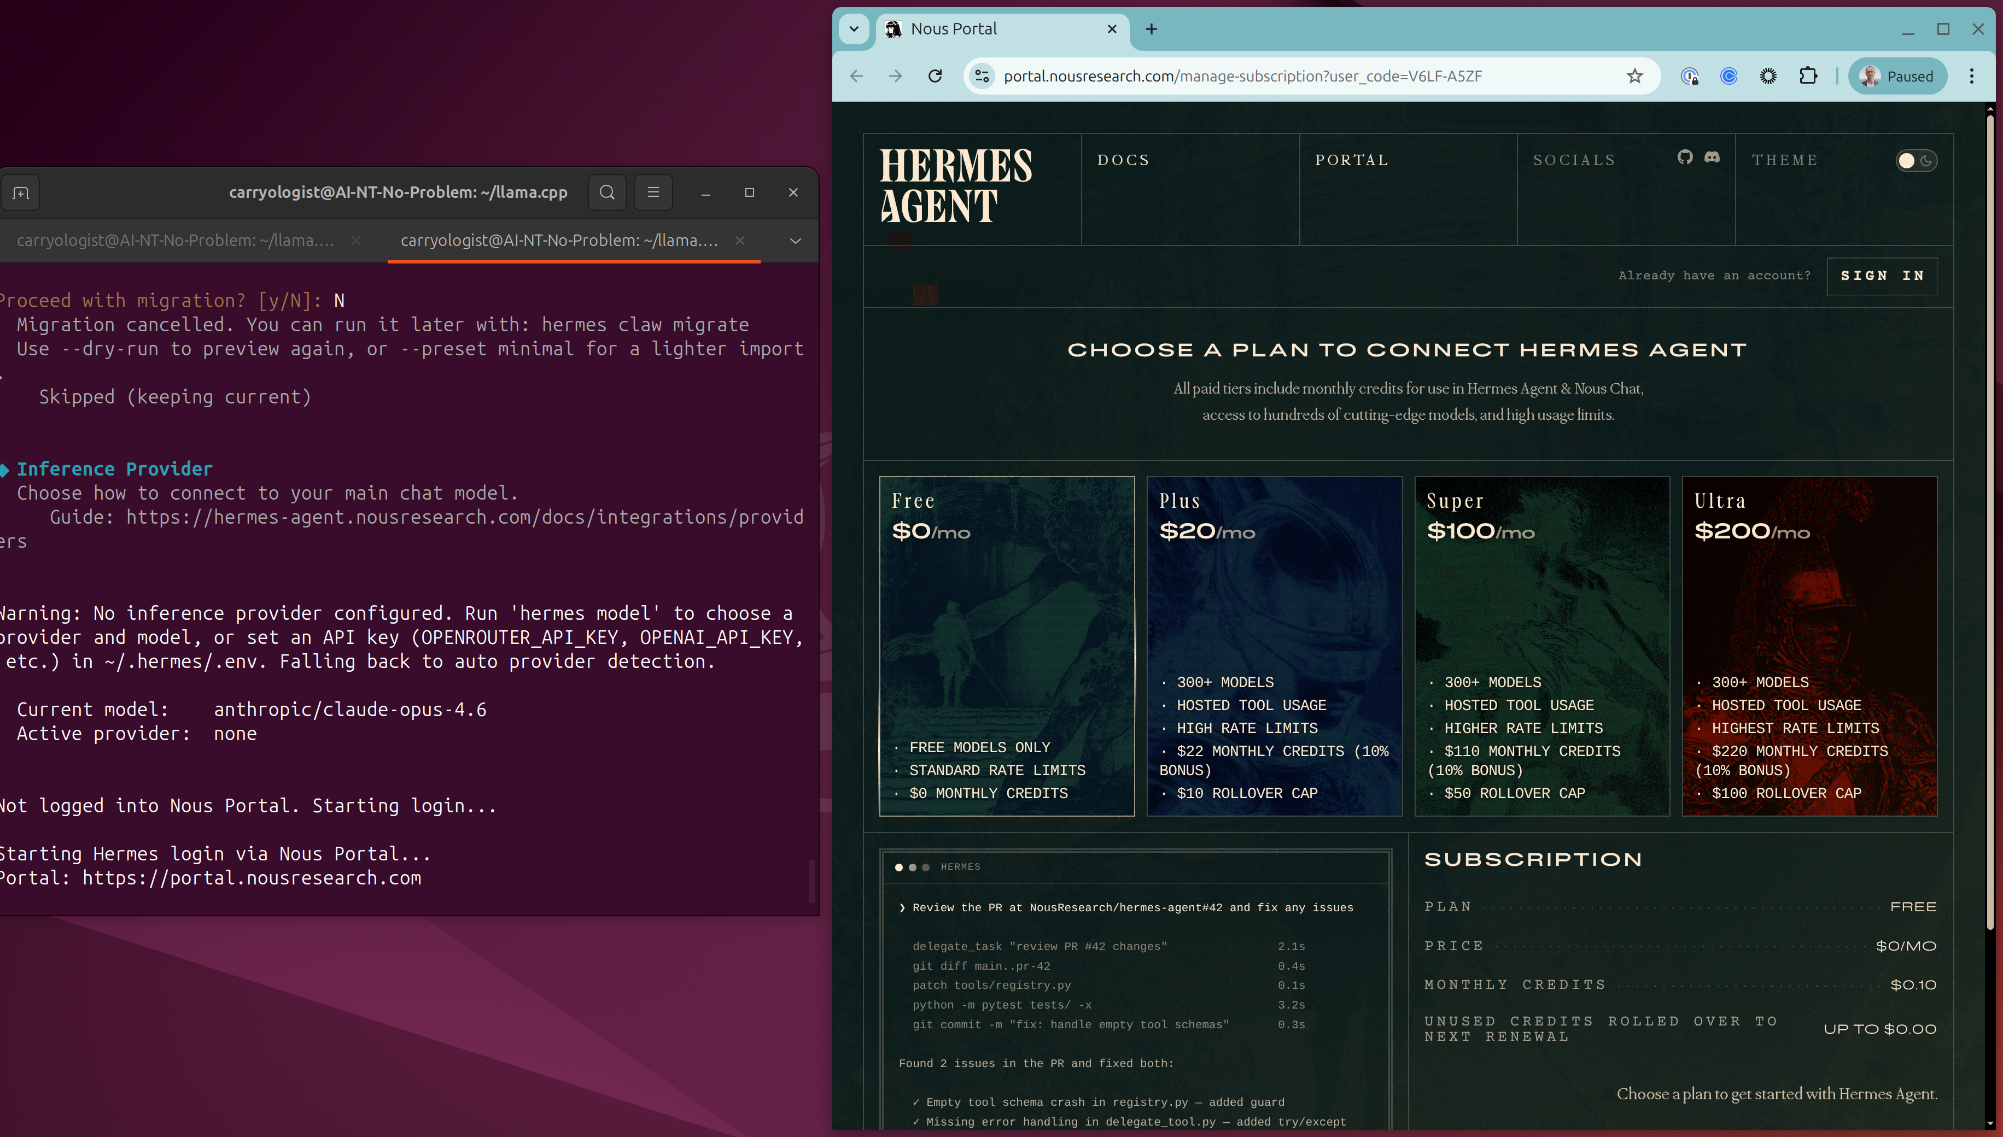The image size is (2003, 1137).
Task: Close the active second terminal tab
Action: point(739,241)
